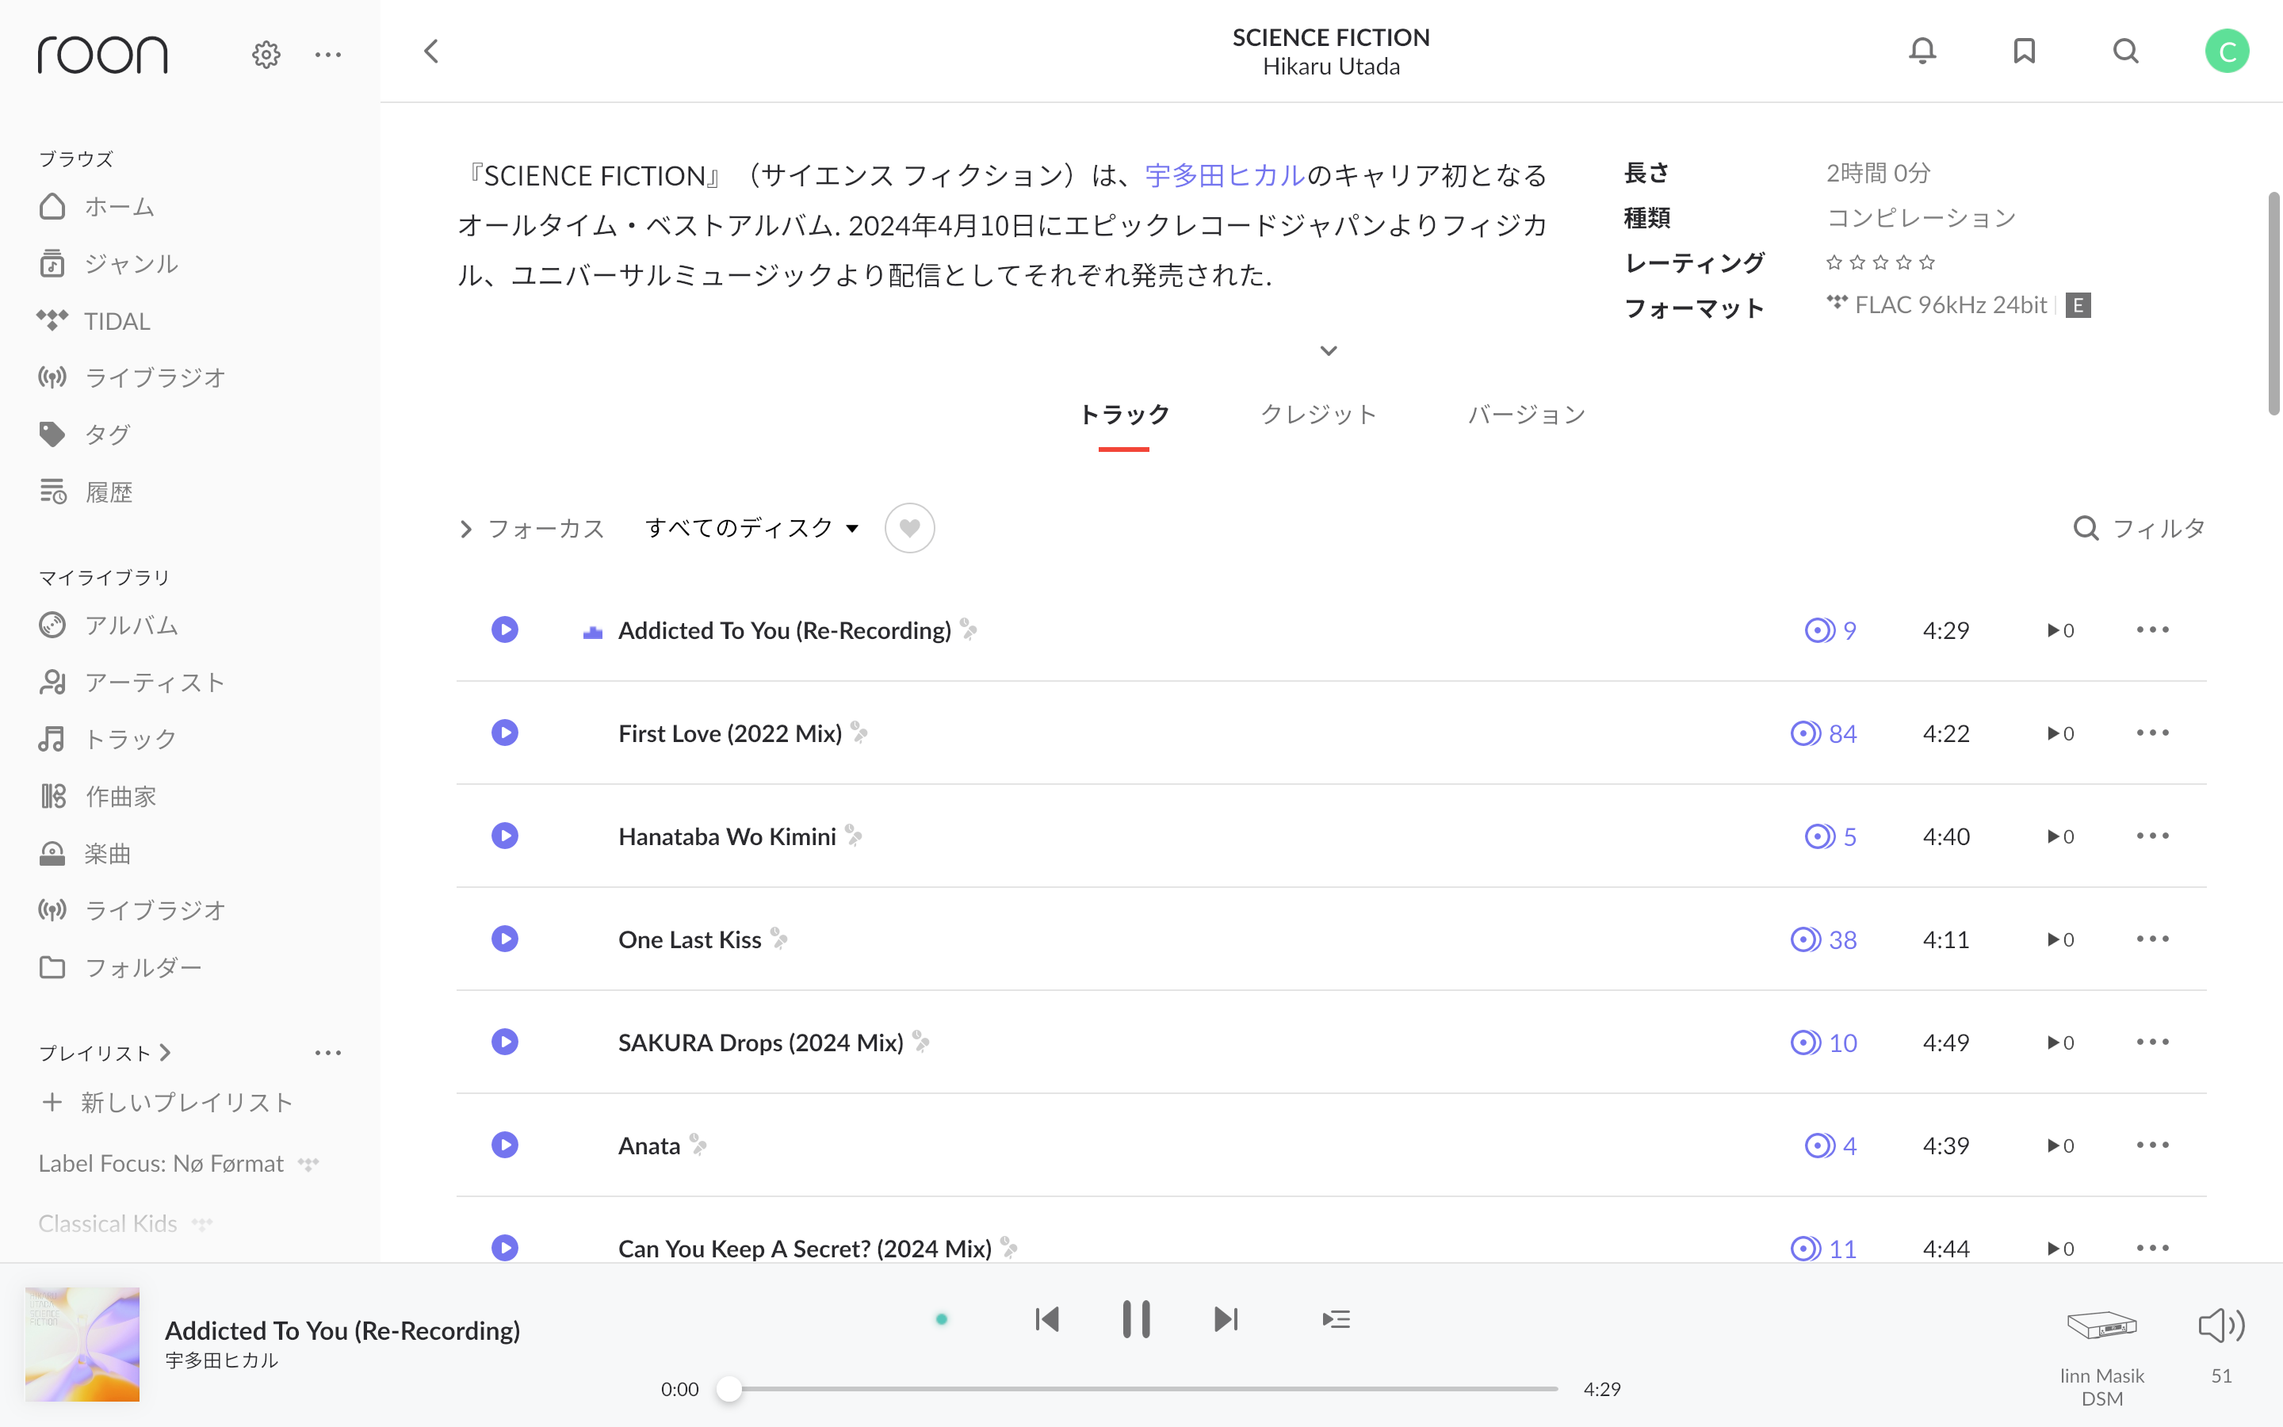
Task: Open linn Masik DSM zone selector
Action: coord(2101,1356)
